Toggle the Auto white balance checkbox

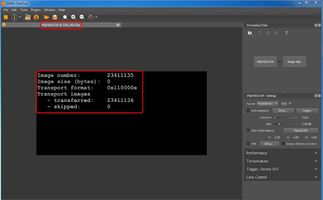tap(248, 131)
